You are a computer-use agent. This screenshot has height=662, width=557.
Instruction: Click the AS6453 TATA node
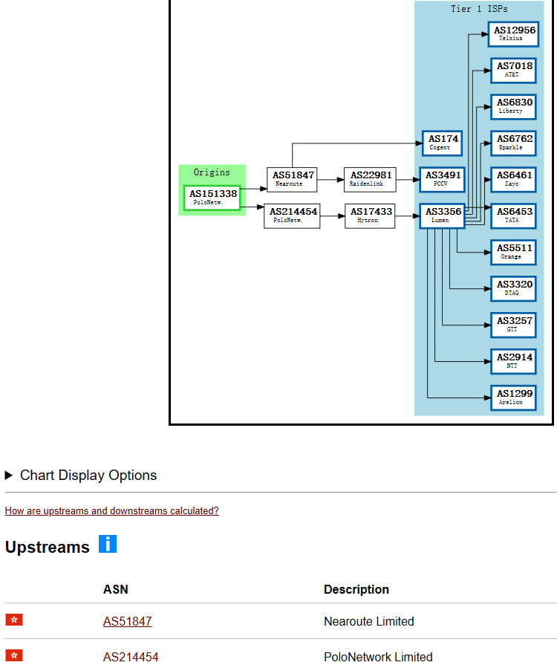(513, 215)
